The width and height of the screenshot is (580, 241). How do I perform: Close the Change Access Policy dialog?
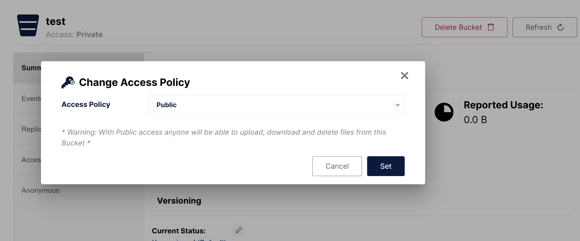click(x=404, y=76)
